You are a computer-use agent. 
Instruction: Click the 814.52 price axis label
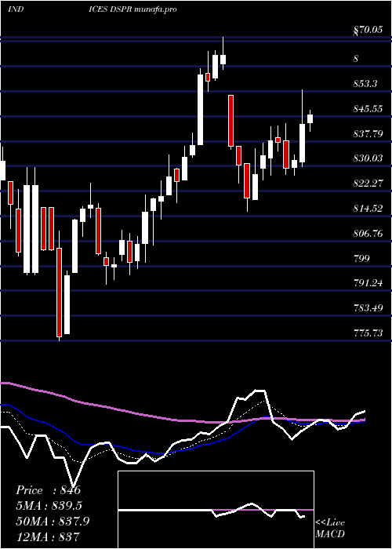click(368, 209)
